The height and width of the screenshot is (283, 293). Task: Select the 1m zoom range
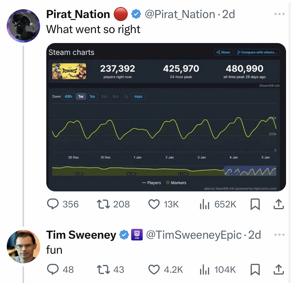pyautogui.click(x=92, y=96)
